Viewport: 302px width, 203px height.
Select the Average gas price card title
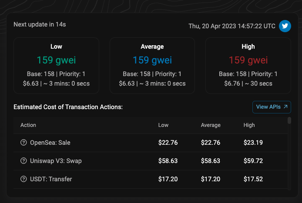(152, 47)
